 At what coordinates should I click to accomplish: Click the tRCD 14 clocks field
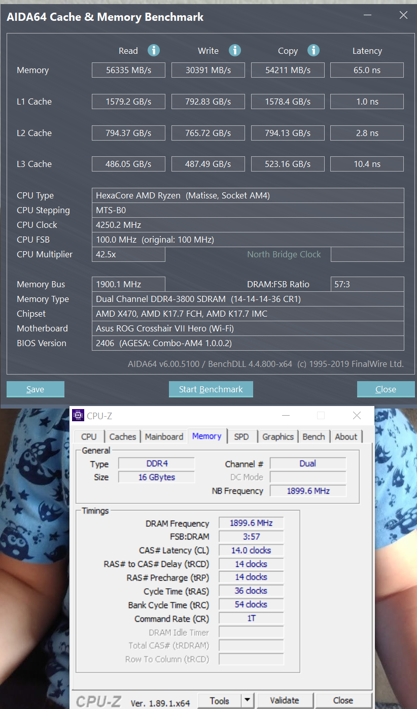251,564
